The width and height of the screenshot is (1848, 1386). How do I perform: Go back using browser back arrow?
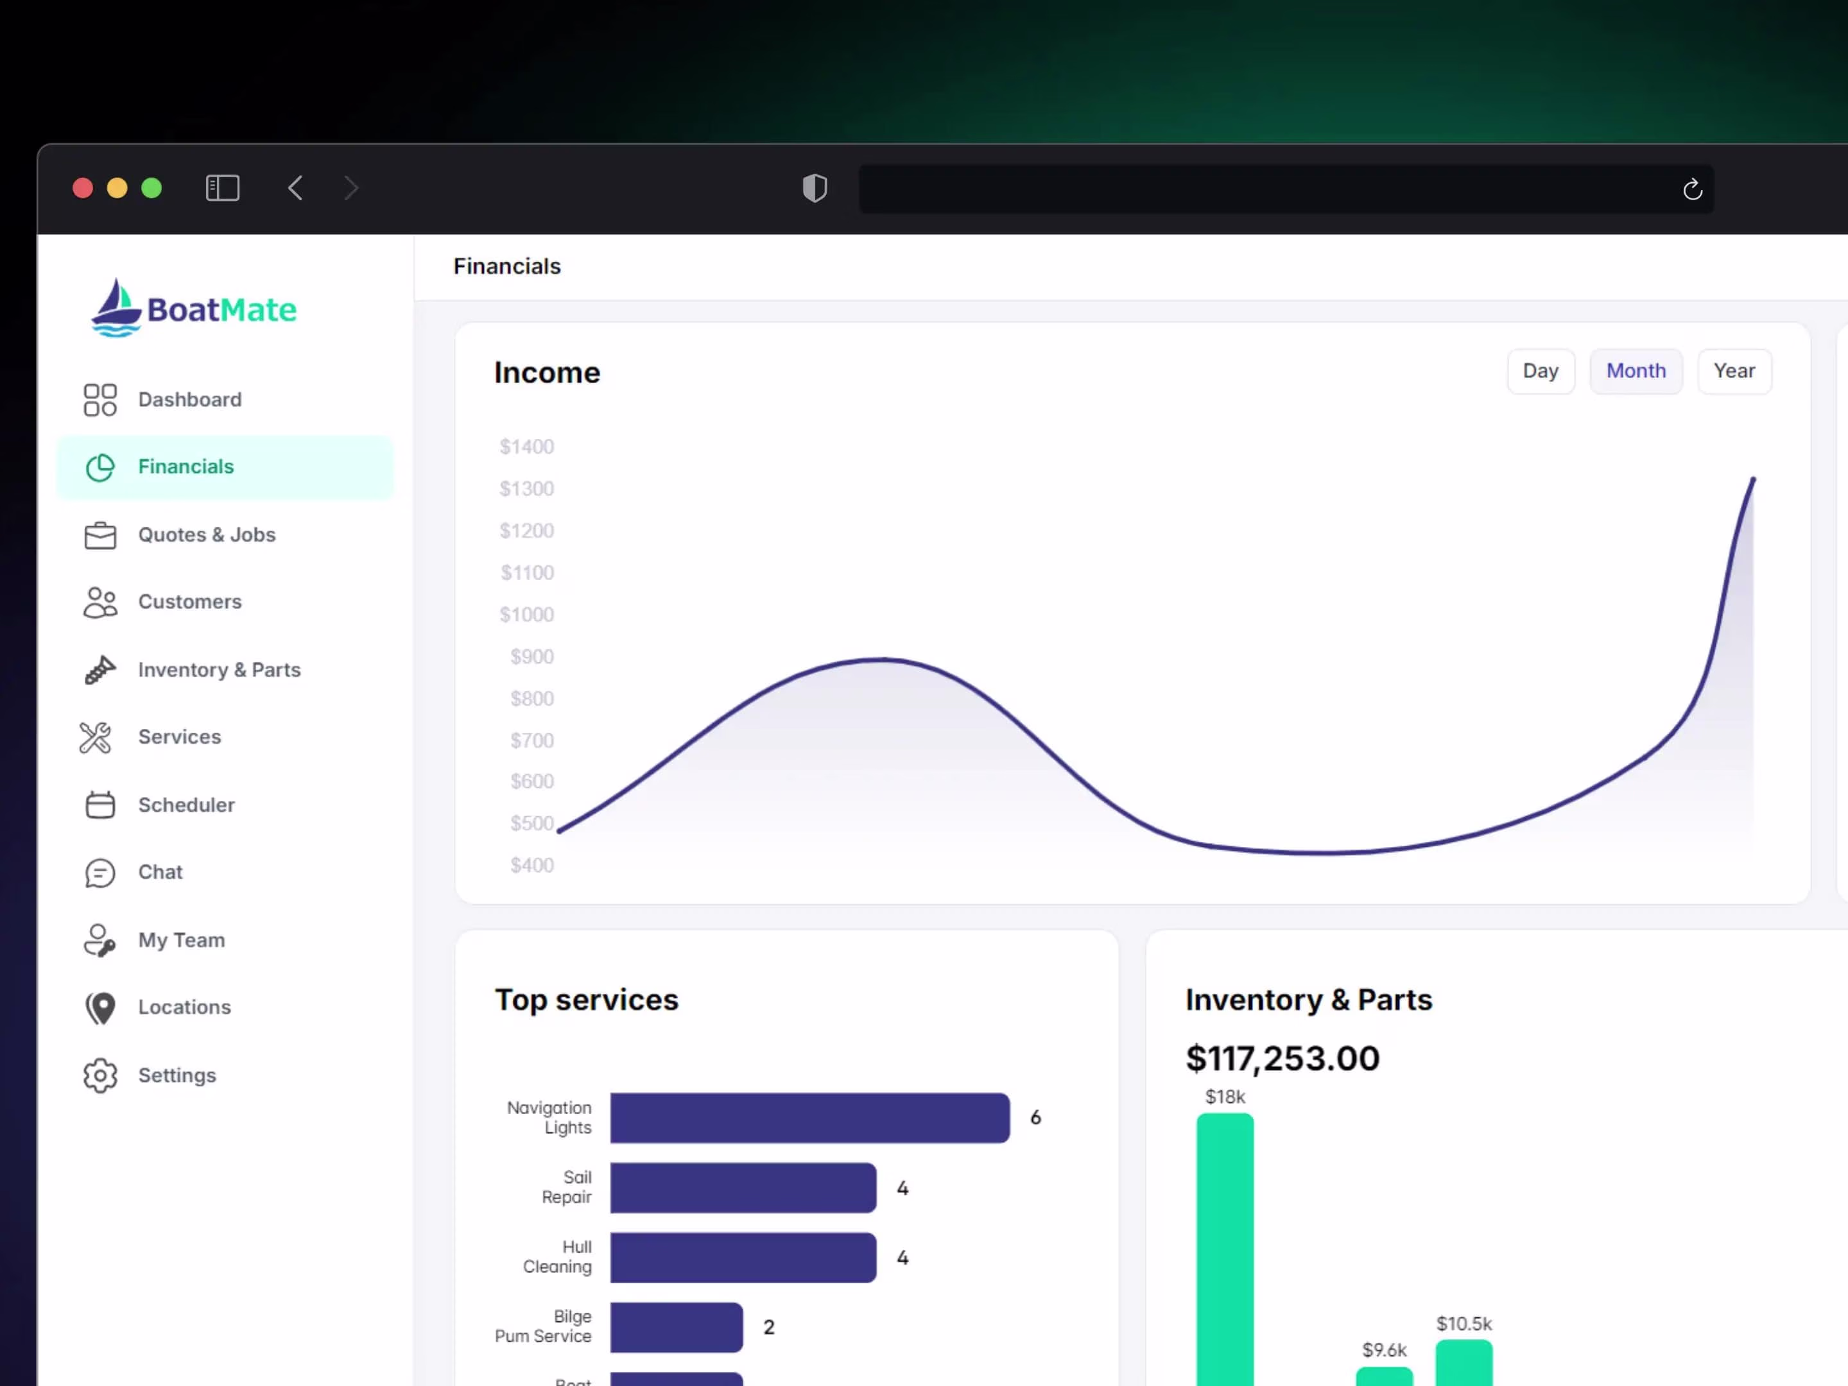click(x=295, y=188)
